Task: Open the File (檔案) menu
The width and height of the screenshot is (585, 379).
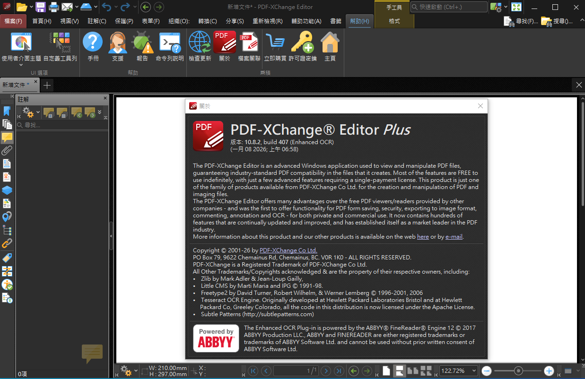Action: [x=13, y=21]
